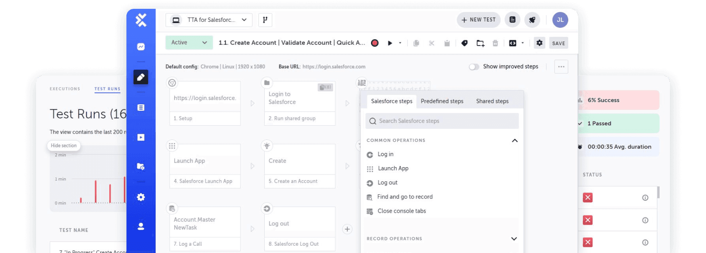Open Executions tab in Test Runs window

click(x=65, y=89)
